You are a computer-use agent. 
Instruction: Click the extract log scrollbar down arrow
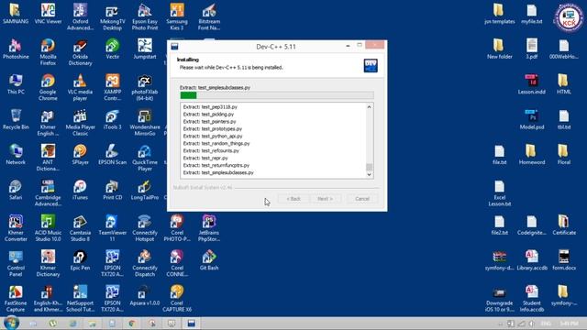click(x=369, y=174)
